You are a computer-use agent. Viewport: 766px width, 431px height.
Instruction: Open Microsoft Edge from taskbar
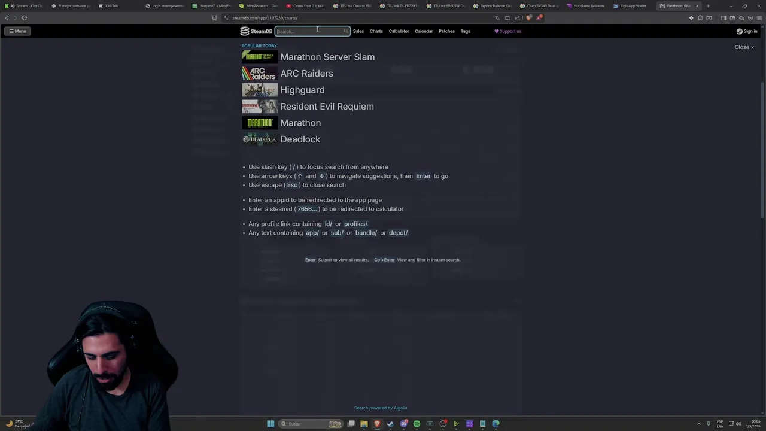point(496,424)
